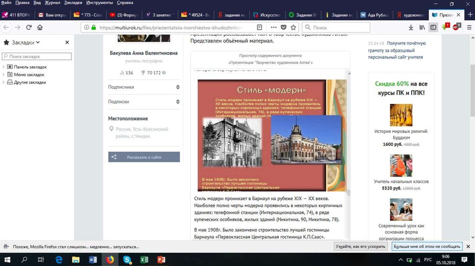475x266 pixels.
Task: Launch Skype from the taskbar
Action: point(127,260)
